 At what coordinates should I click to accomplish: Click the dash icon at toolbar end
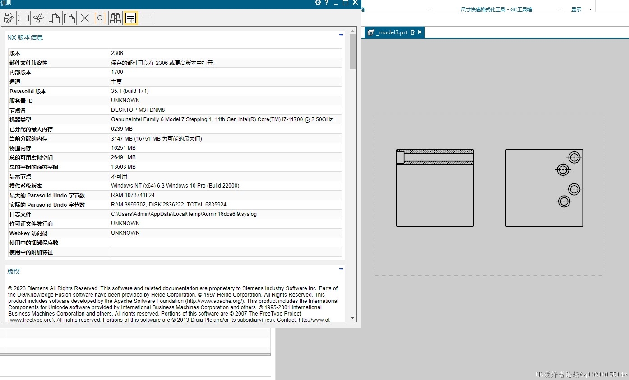pyautogui.click(x=146, y=18)
